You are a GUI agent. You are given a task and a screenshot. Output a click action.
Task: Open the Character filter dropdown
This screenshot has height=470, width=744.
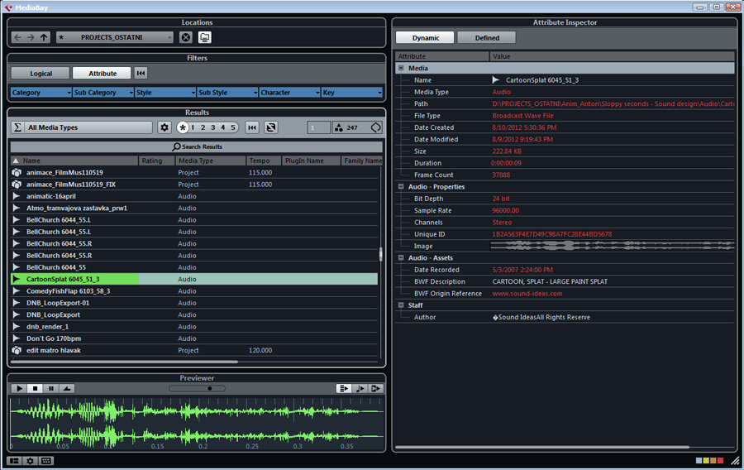coord(289,93)
